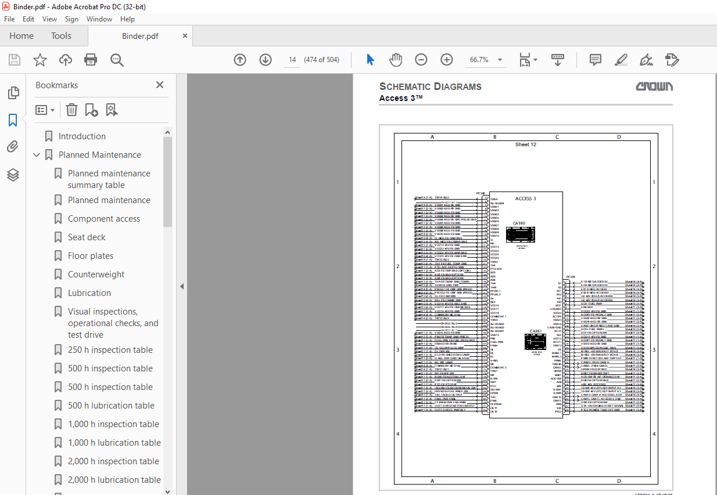Open the Introduction bookmark
Image resolution: width=717 pixels, height=495 pixels.
[82, 136]
